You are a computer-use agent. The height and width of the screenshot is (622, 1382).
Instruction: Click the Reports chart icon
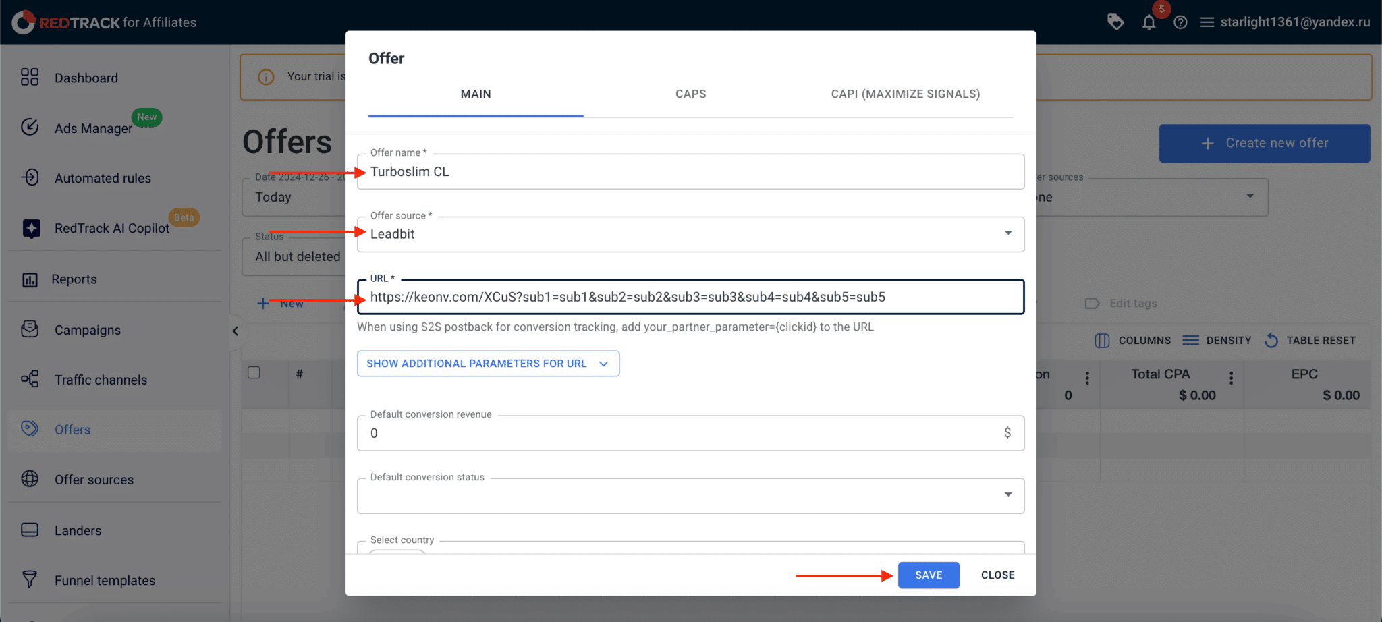(30, 279)
